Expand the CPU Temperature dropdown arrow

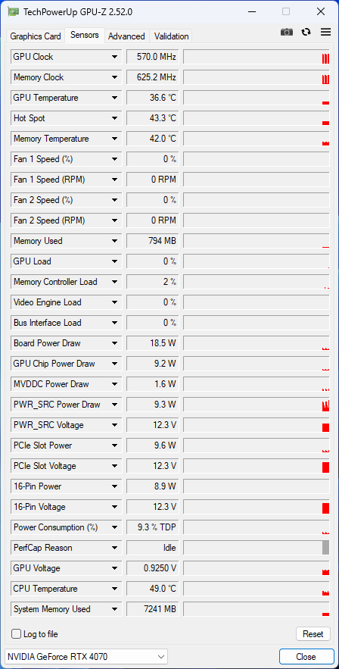[x=114, y=589]
